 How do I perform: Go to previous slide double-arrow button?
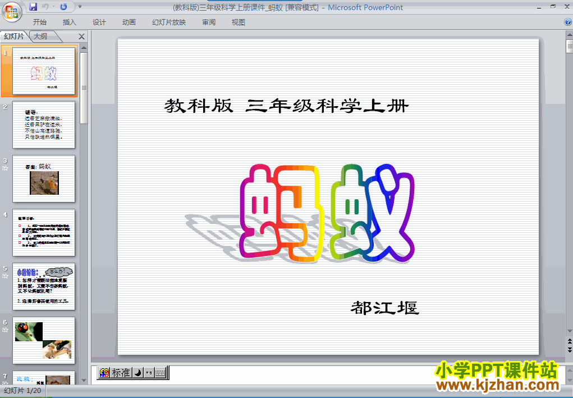click(x=569, y=341)
